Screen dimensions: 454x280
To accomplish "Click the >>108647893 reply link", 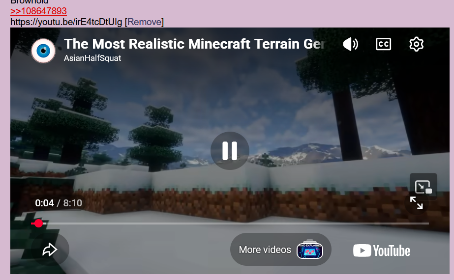I will [x=38, y=11].
